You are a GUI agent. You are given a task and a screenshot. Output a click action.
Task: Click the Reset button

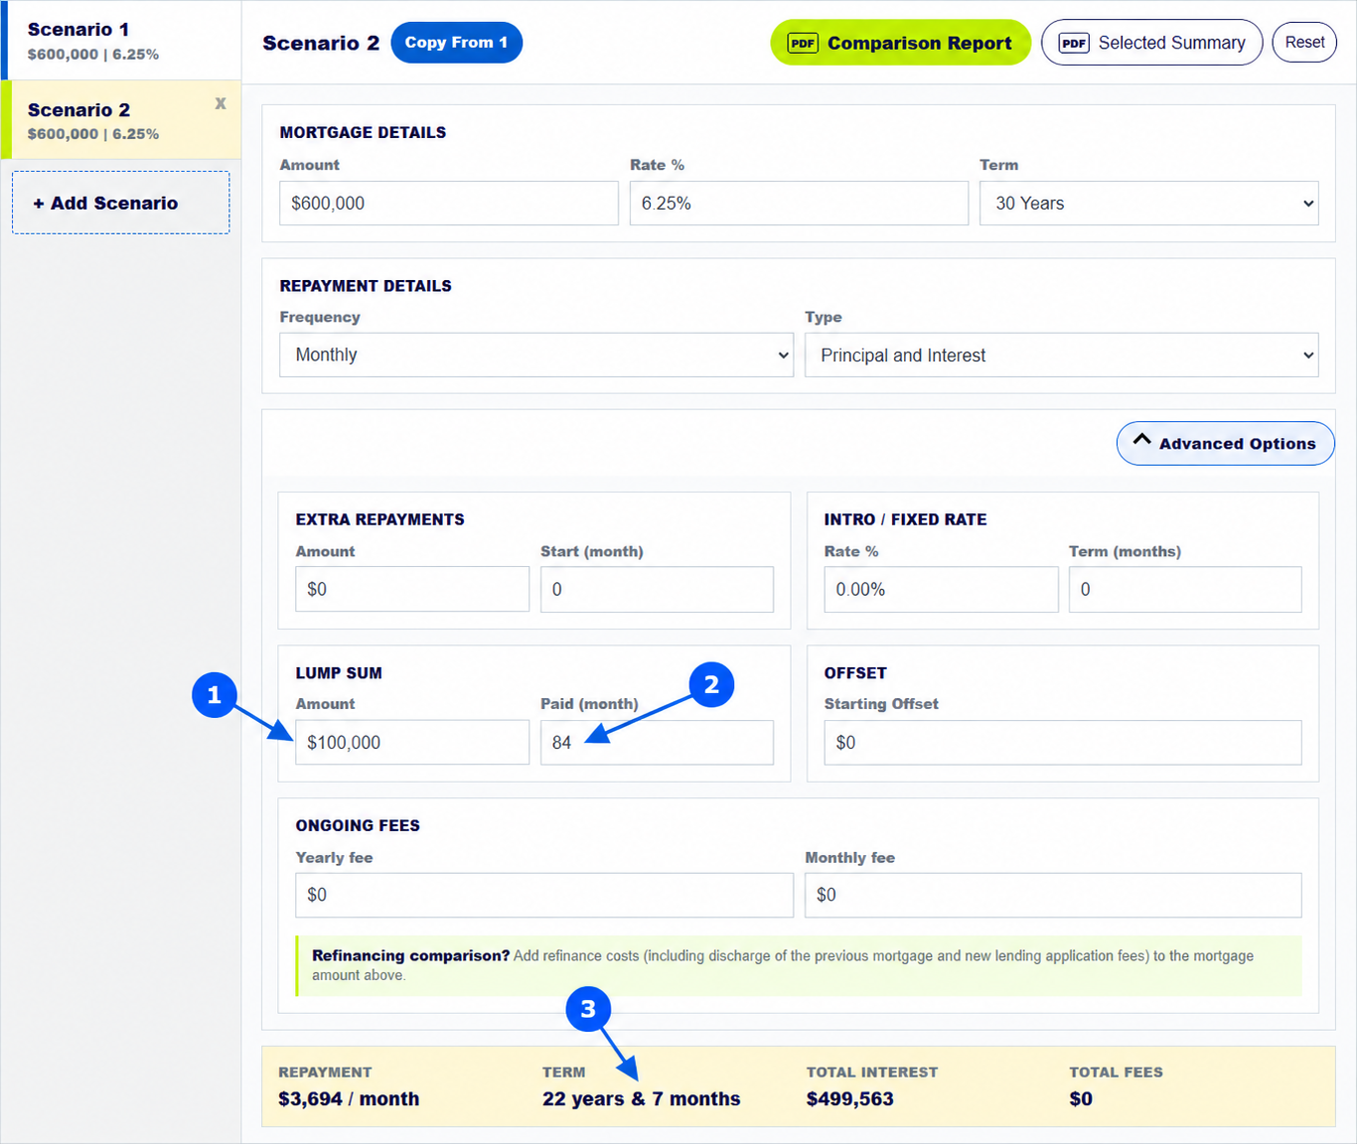(x=1304, y=43)
